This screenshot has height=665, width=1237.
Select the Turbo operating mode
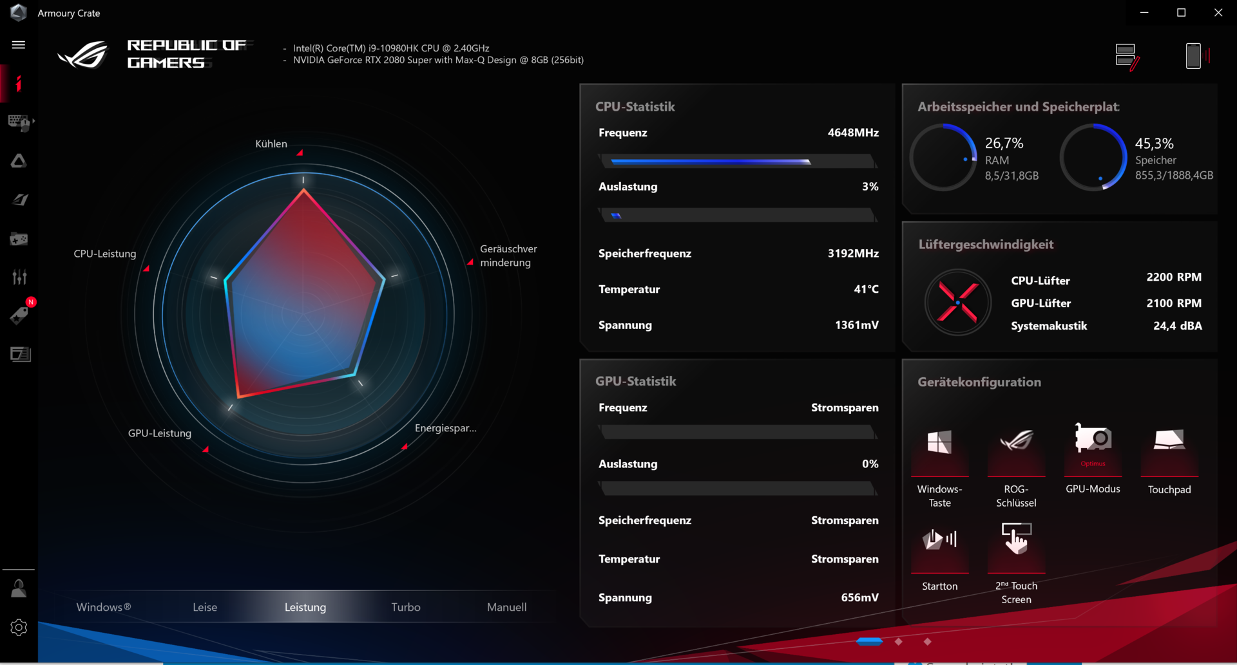click(406, 607)
